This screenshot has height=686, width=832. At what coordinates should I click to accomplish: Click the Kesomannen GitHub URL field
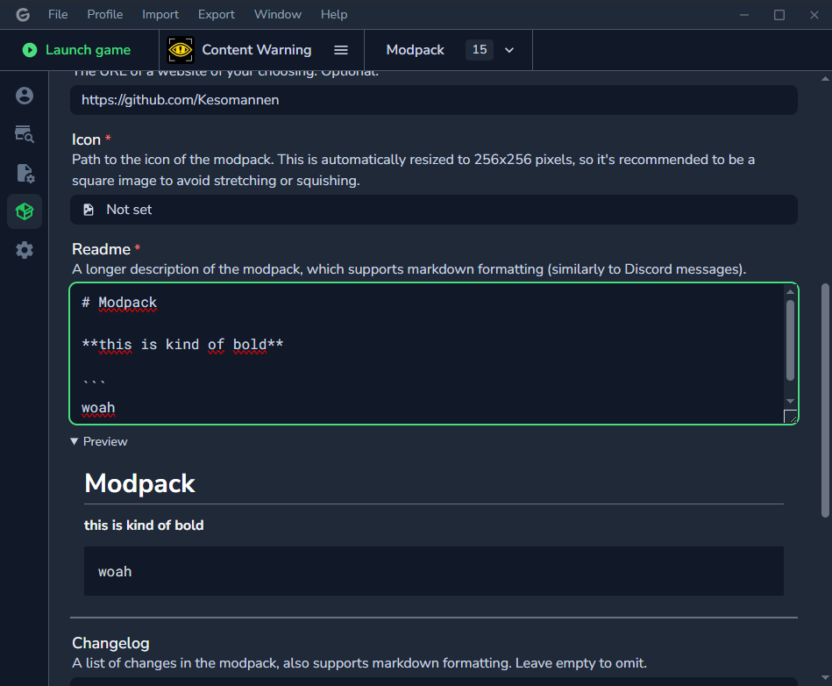433,99
